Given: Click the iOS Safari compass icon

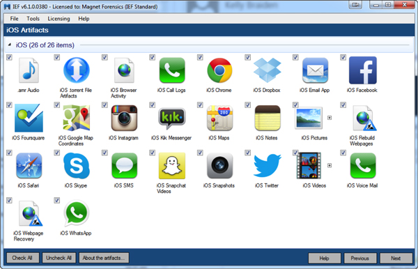Looking at the screenshot, I should [29, 166].
